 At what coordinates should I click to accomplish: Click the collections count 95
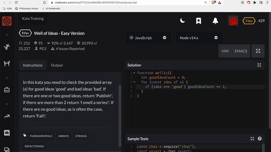click(x=38, y=43)
